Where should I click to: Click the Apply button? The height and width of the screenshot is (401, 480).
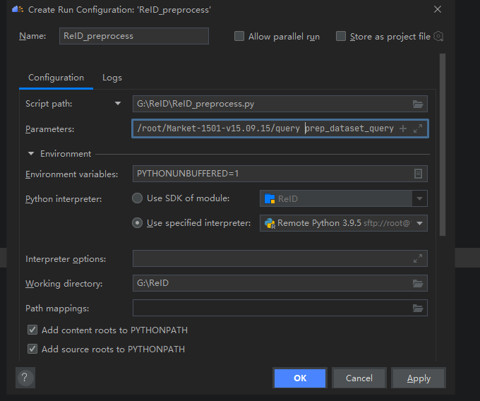[x=419, y=378]
